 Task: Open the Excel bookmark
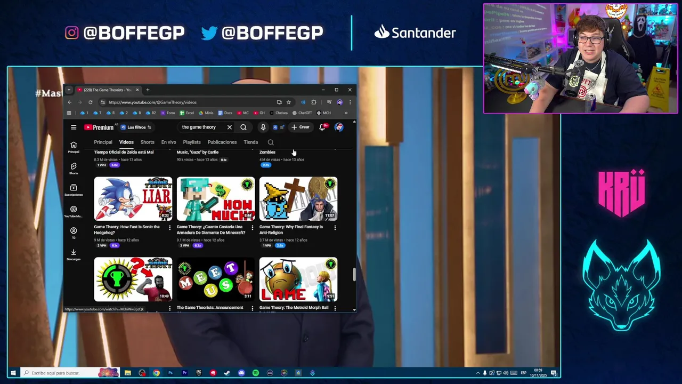(x=186, y=113)
